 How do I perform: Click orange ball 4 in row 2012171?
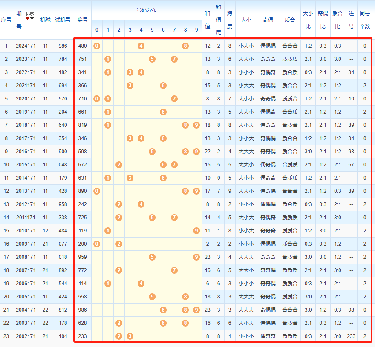coord(141,204)
